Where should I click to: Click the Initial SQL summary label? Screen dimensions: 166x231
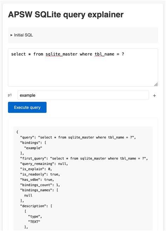coord(23,35)
